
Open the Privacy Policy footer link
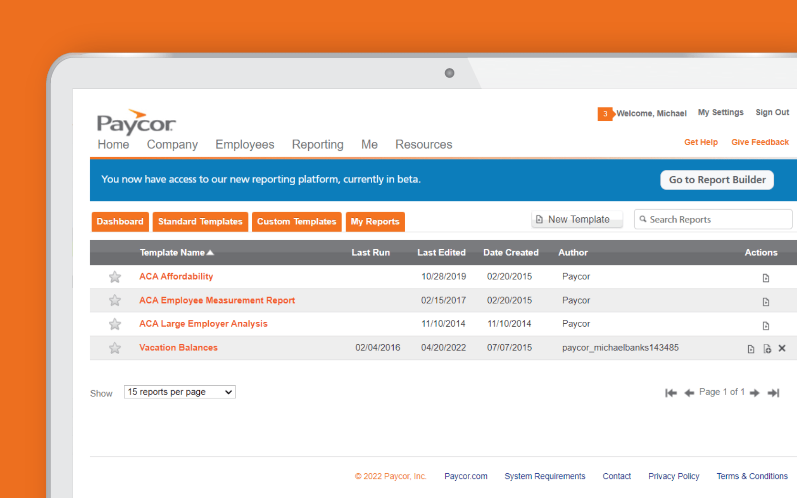[x=674, y=477]
